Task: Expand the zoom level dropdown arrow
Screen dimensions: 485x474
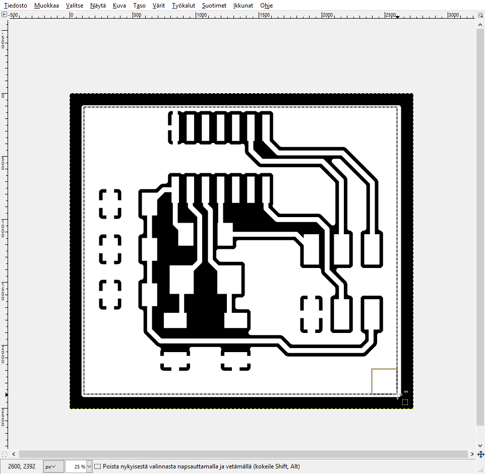Action: tap(89, 466)
